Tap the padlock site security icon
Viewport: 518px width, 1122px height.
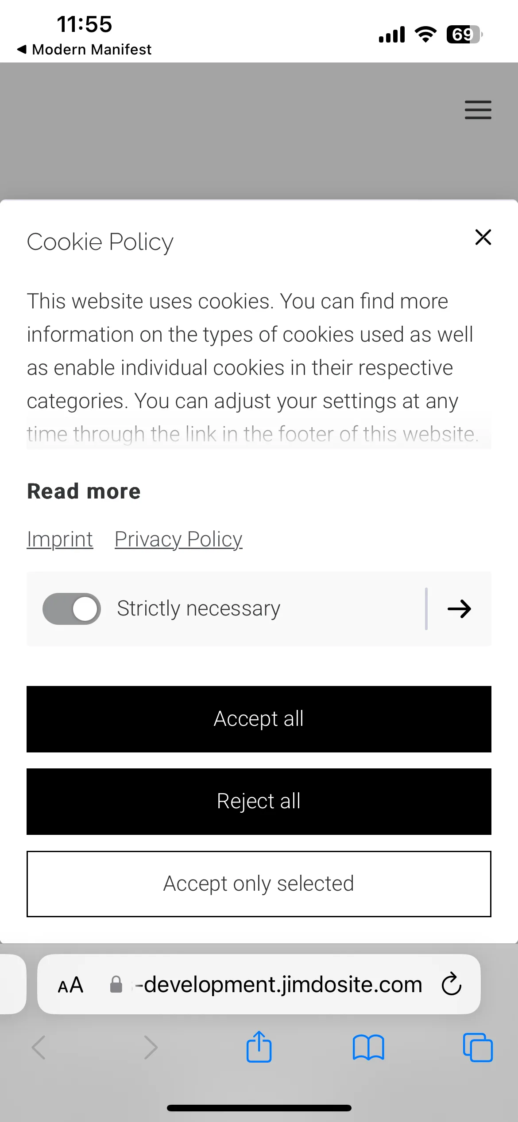116,984
